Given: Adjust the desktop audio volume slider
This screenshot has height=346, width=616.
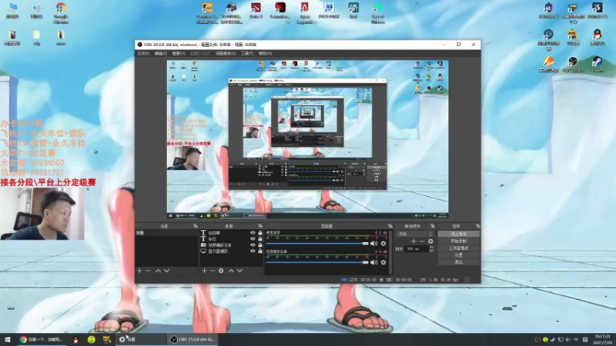Looking at the screenshot, I should point(317,244).
